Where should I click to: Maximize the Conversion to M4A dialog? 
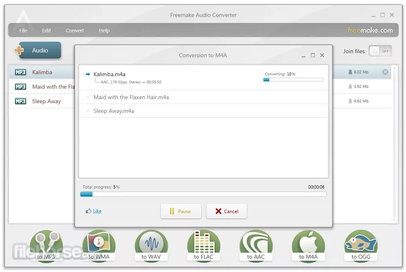pyautogui.click(x=313, y=55)
